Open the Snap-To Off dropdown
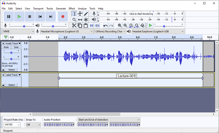The height and width of the screenshot is (133, 219). click(33, 124)
